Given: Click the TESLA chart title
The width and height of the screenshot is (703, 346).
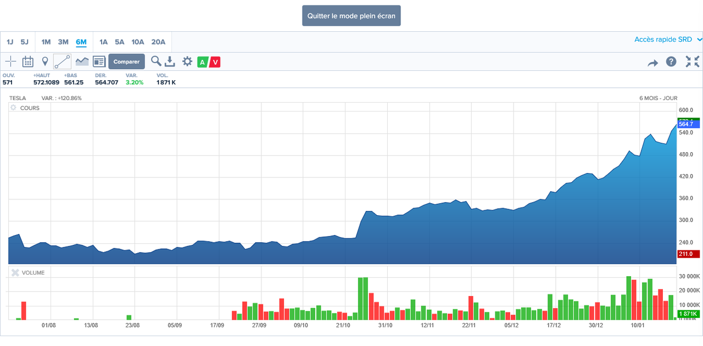Looking at the screenshot, I should tap(18, 98).
